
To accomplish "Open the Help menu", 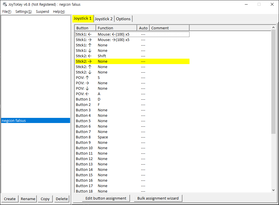I will pyautogui.click(x=59, y=12).
